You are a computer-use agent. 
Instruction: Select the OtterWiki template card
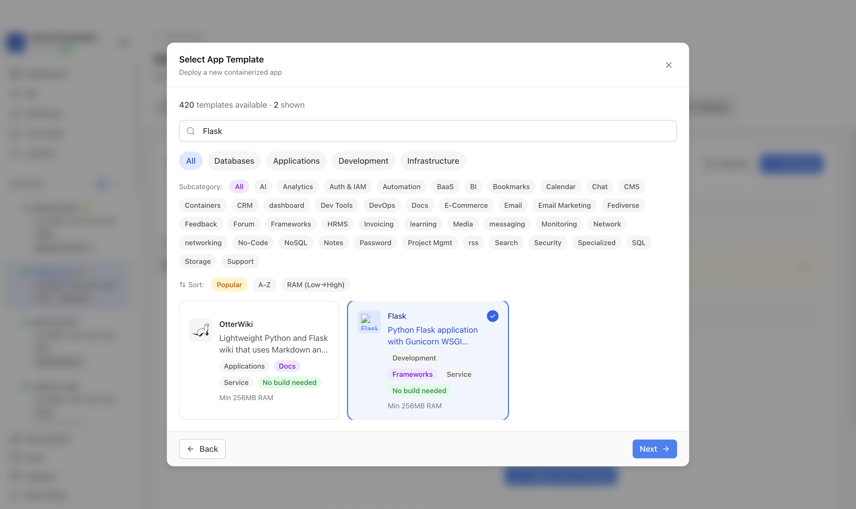click(259, 360)
